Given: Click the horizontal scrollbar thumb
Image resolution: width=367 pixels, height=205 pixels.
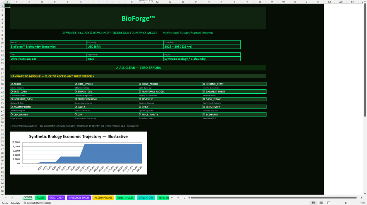Looking at the screenshot, I should 274,198.
